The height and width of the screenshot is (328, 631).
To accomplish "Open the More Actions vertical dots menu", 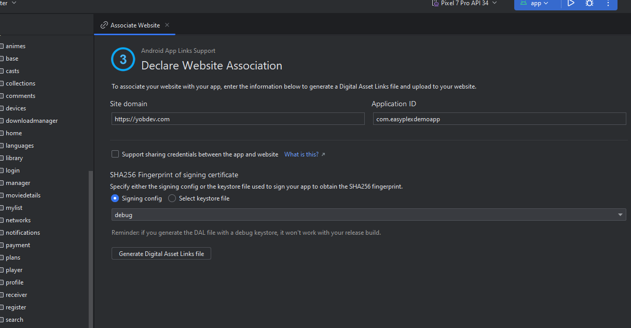I will [608, 3].
